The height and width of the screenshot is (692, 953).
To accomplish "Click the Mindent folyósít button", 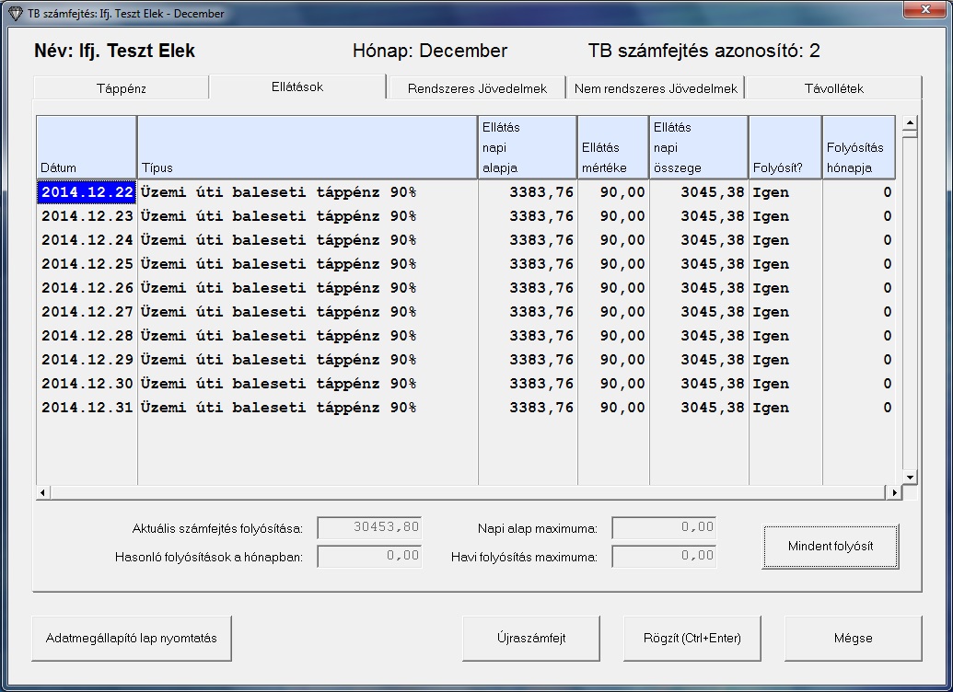I will [830, 547].
